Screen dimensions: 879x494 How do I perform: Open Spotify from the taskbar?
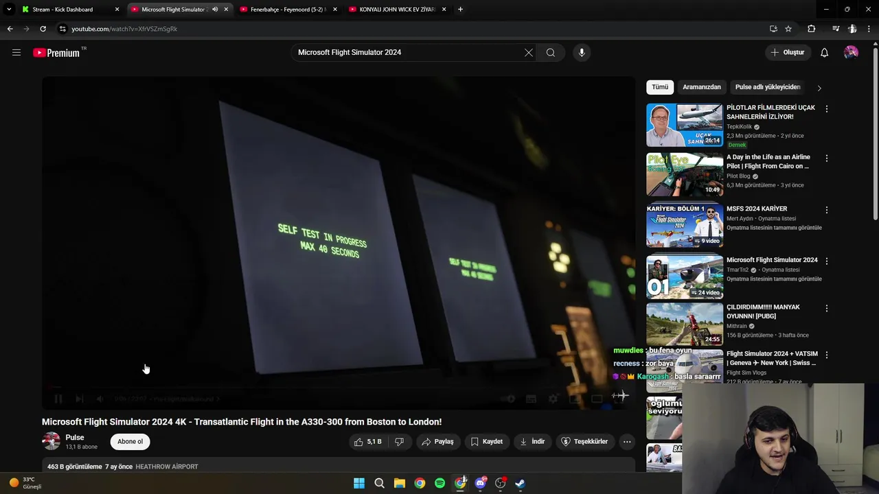[439, 483]
